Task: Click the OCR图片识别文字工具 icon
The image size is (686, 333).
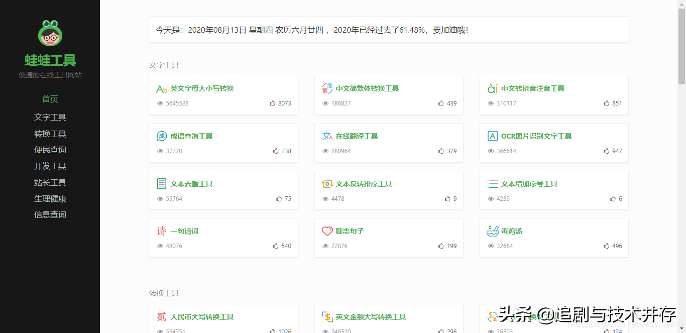Action: click(x=492, y=136)
